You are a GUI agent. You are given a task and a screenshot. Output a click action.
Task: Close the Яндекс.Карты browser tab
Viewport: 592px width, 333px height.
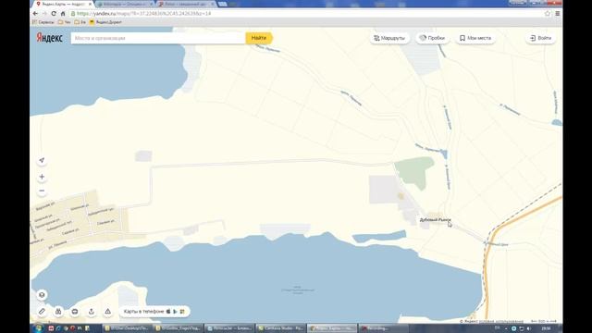click(x=90, y=4)
